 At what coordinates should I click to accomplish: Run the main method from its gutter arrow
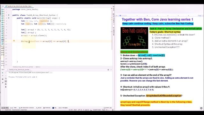(x=9, y=18)
